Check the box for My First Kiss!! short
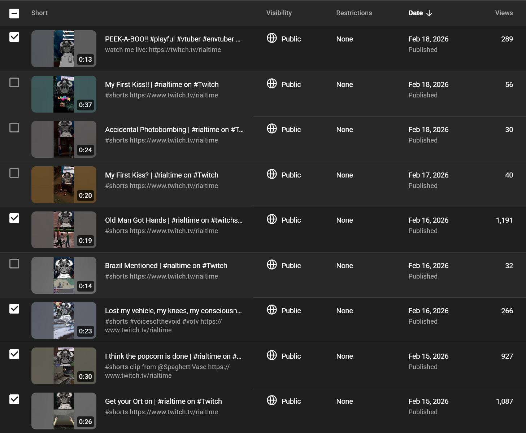Viewport: 526px width, 433px height. pos(14,83)
